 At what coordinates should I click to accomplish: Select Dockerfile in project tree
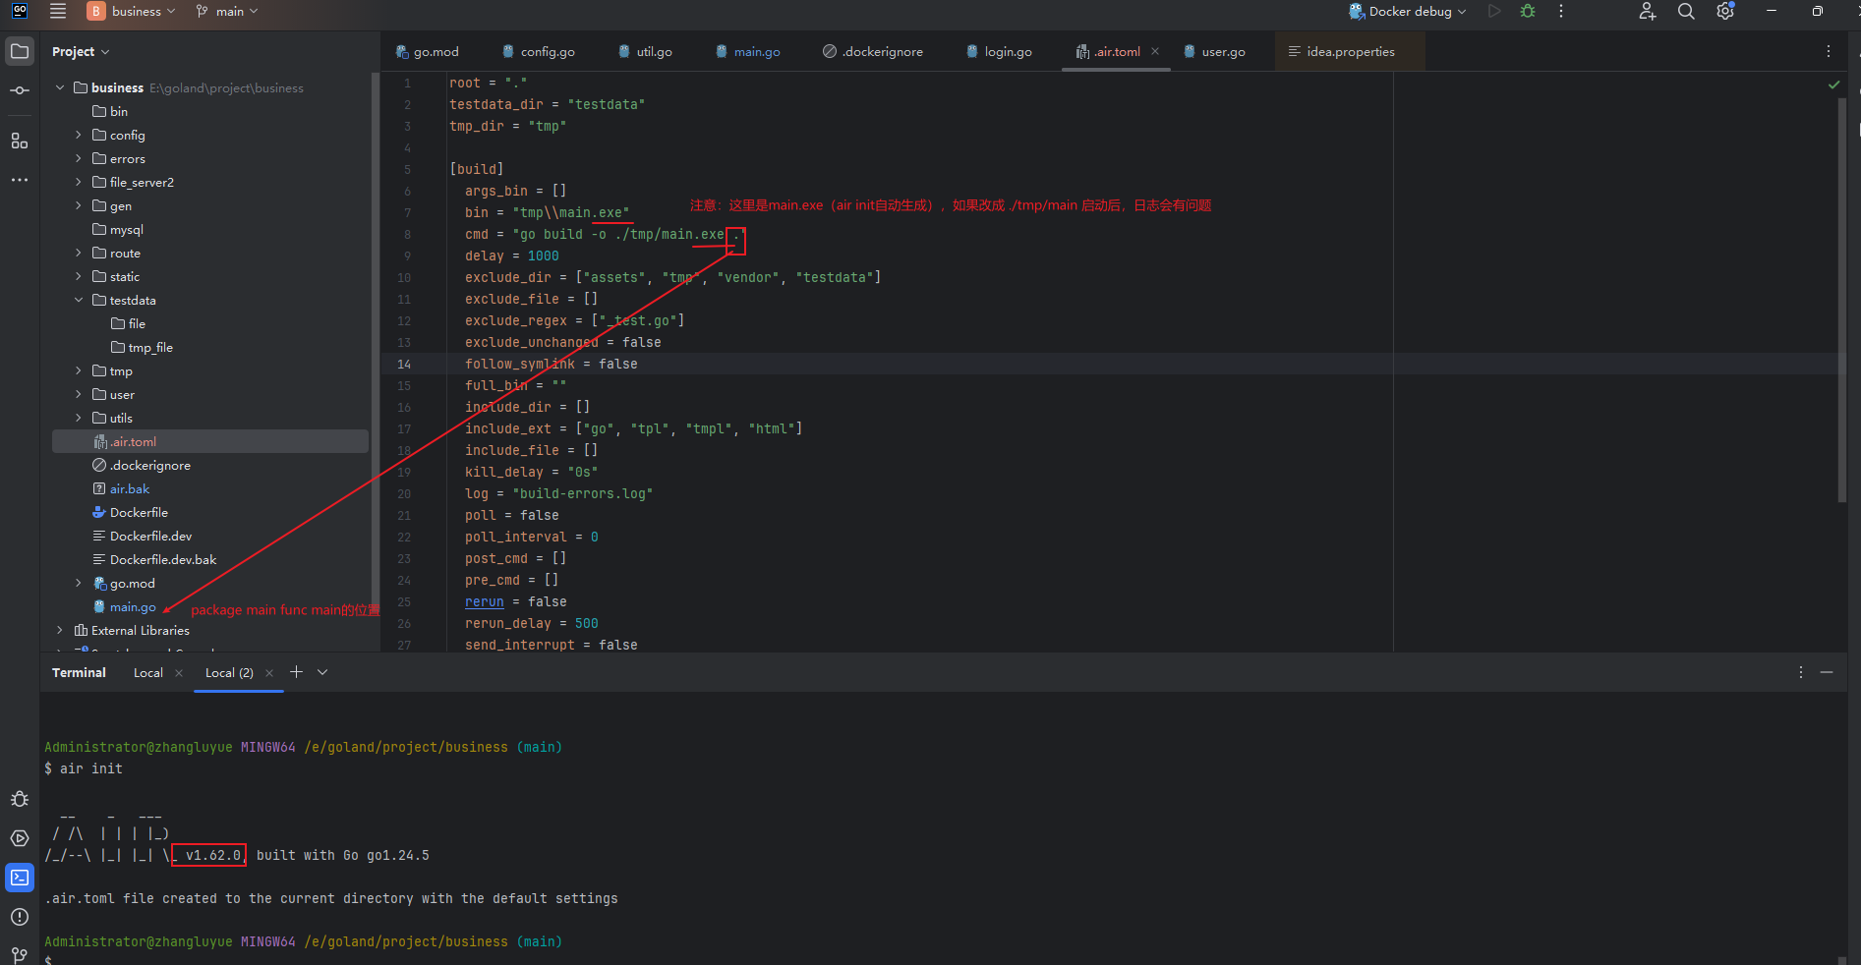coord(139,512)
